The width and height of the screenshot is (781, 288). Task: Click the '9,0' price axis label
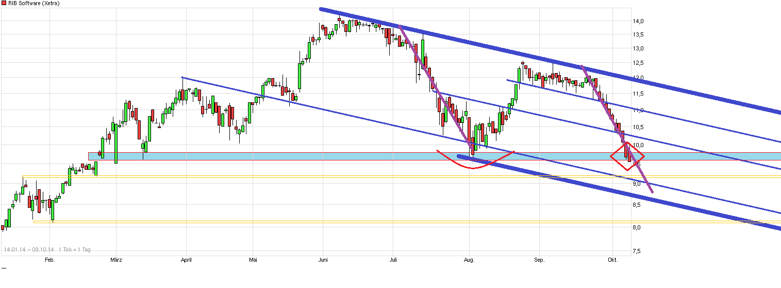pos(638,184)
